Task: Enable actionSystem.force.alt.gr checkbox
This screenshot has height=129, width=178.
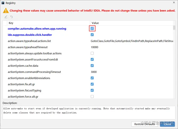Action: pos(92,96)
